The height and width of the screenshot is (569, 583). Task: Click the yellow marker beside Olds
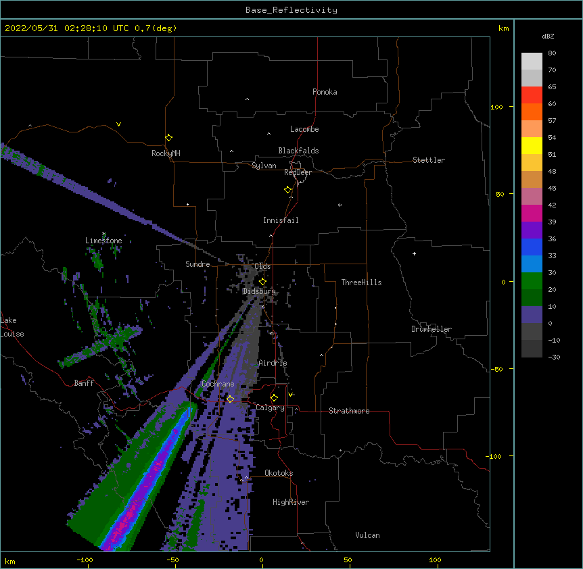[x=262, y=281]
